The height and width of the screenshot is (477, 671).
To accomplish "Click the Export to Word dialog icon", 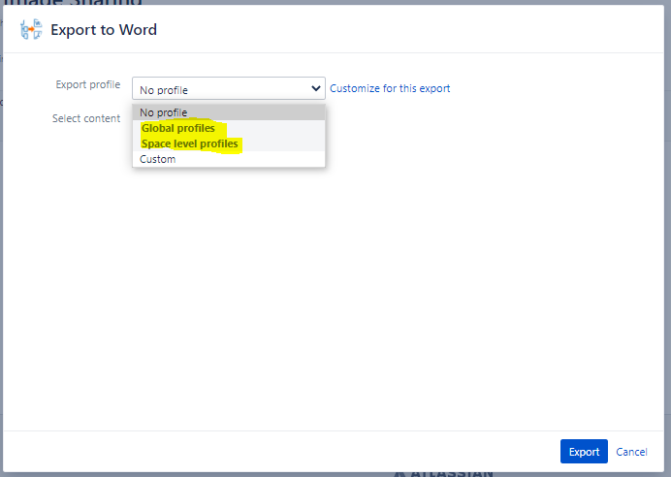I will coord(31,29).
